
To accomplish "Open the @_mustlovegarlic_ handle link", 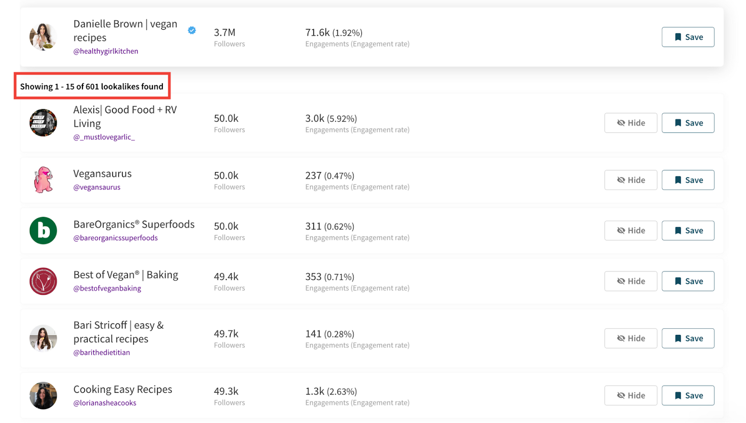I will 104,137.
